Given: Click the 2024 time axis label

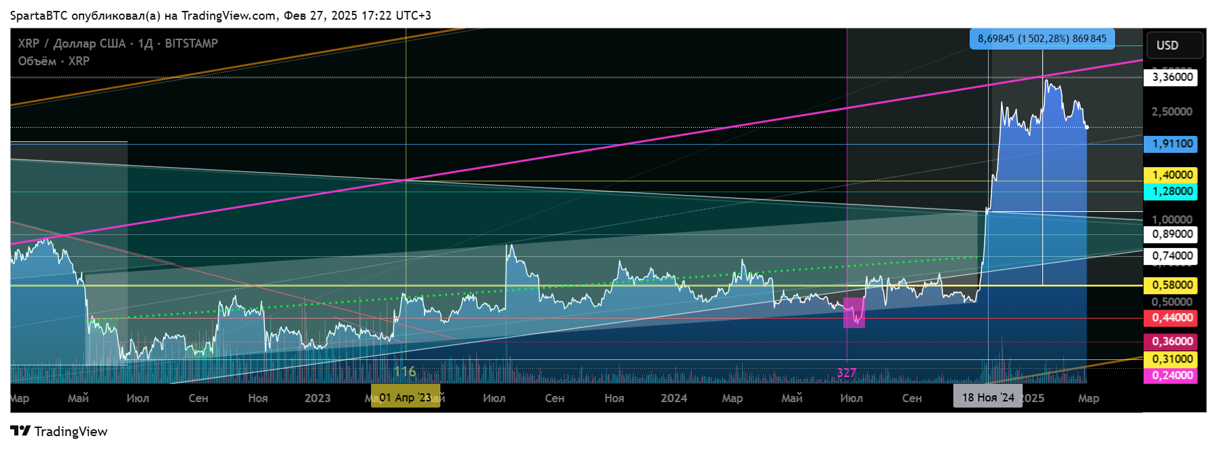Looking at the screenshot, I should tap(674, 398).
